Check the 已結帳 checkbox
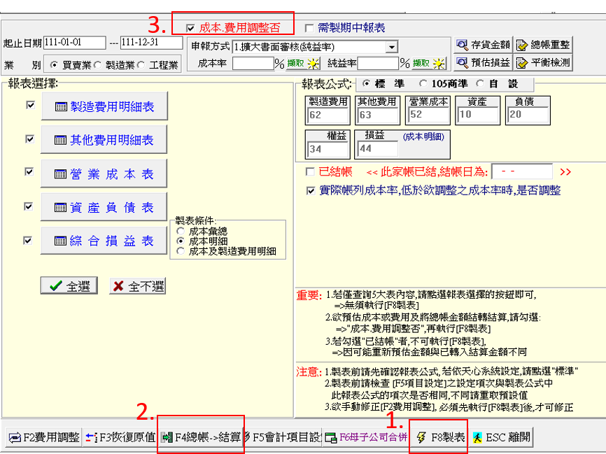606x454 pixels. coord(309,171)
